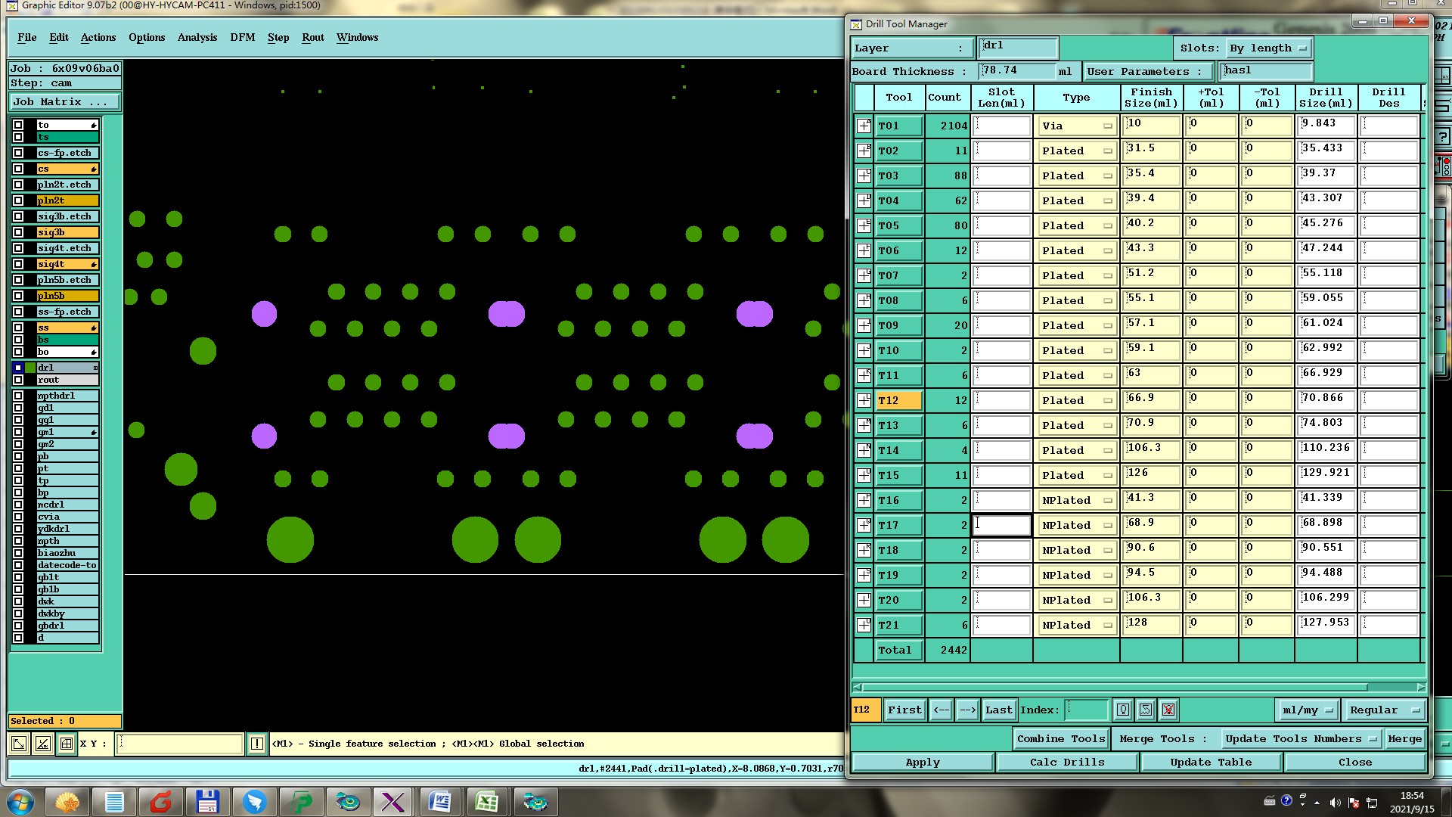Click the drl layer green color swatch
Image resolution: width=1452 pixels, height=817 pixels.
[x=30, y=368]
